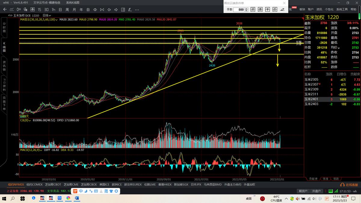Edit the 手数 lot quantity field
This screenshot has height=203, width=361.
pos(239,10)
